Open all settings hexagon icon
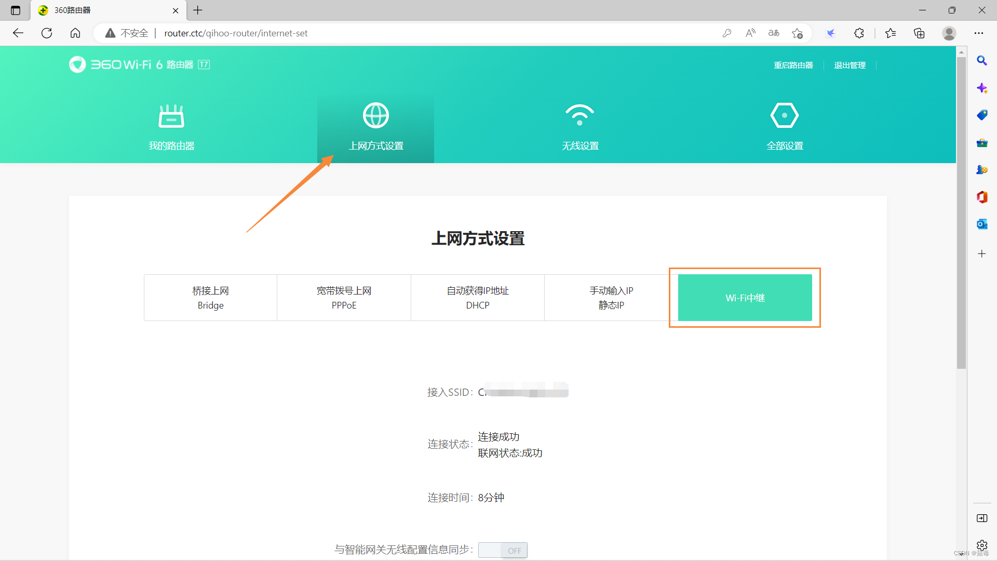The image size is (997, 561). pyautogui.click(x=784, y=115)
